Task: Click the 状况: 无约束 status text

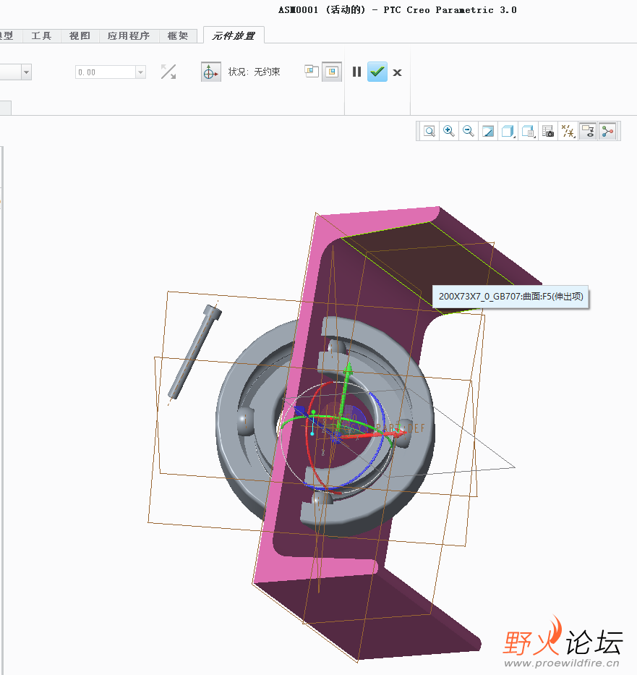Action: (x=255, y=72)
